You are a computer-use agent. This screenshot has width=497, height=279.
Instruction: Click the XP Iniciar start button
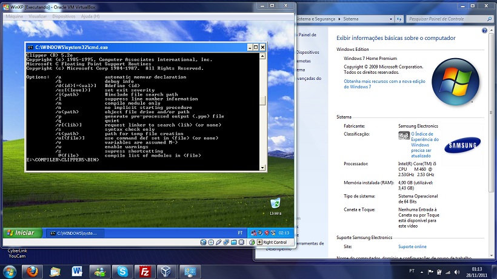22,233
